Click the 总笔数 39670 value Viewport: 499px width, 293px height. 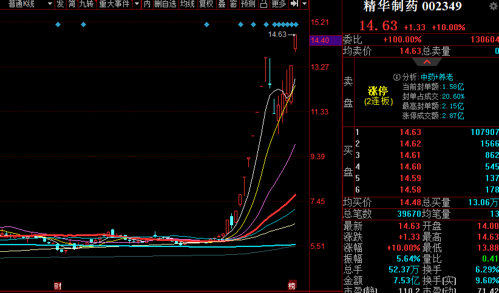(x=409, y=214)
